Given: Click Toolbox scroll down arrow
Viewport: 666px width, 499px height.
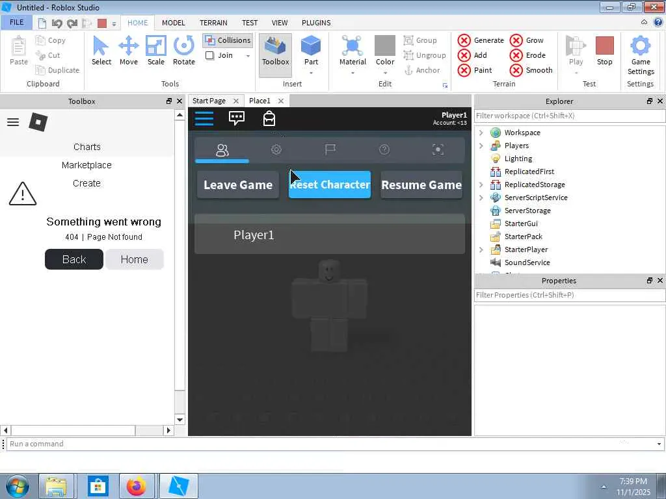Looking at the screenshot, I should (180, 420).
